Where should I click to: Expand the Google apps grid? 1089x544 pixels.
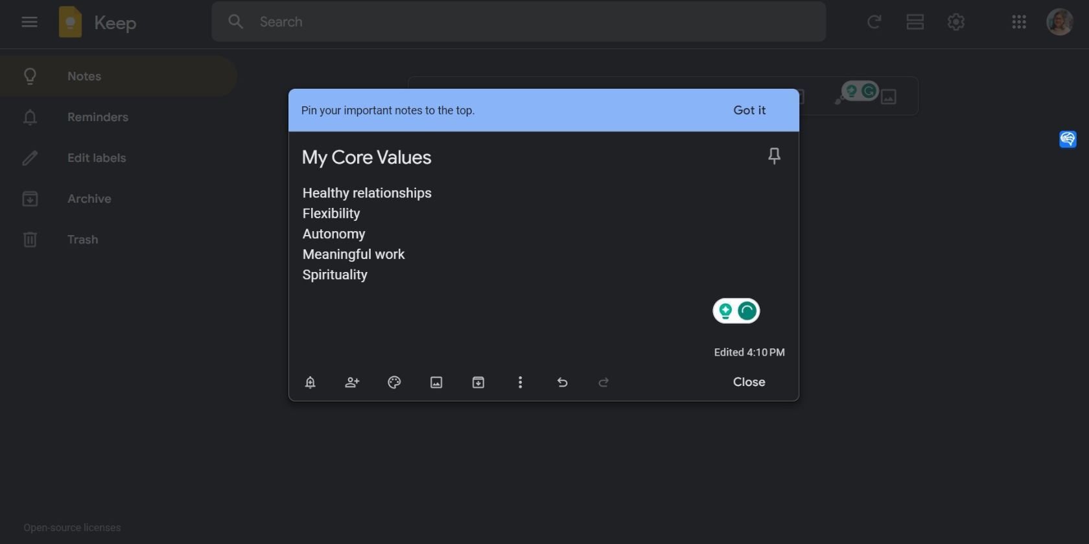click(1018, 22)
